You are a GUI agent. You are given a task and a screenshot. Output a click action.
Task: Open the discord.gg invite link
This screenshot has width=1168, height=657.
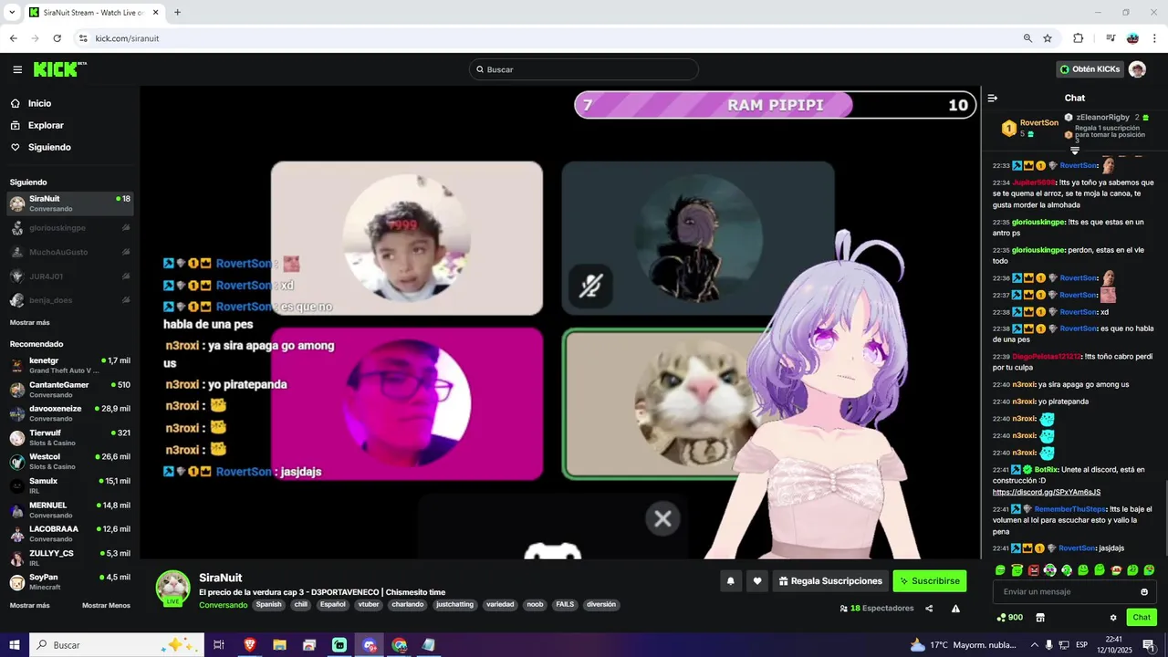(1047, 492)
